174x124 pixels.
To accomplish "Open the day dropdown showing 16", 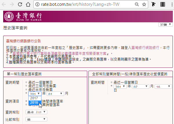I will click(x=163, y=86).
